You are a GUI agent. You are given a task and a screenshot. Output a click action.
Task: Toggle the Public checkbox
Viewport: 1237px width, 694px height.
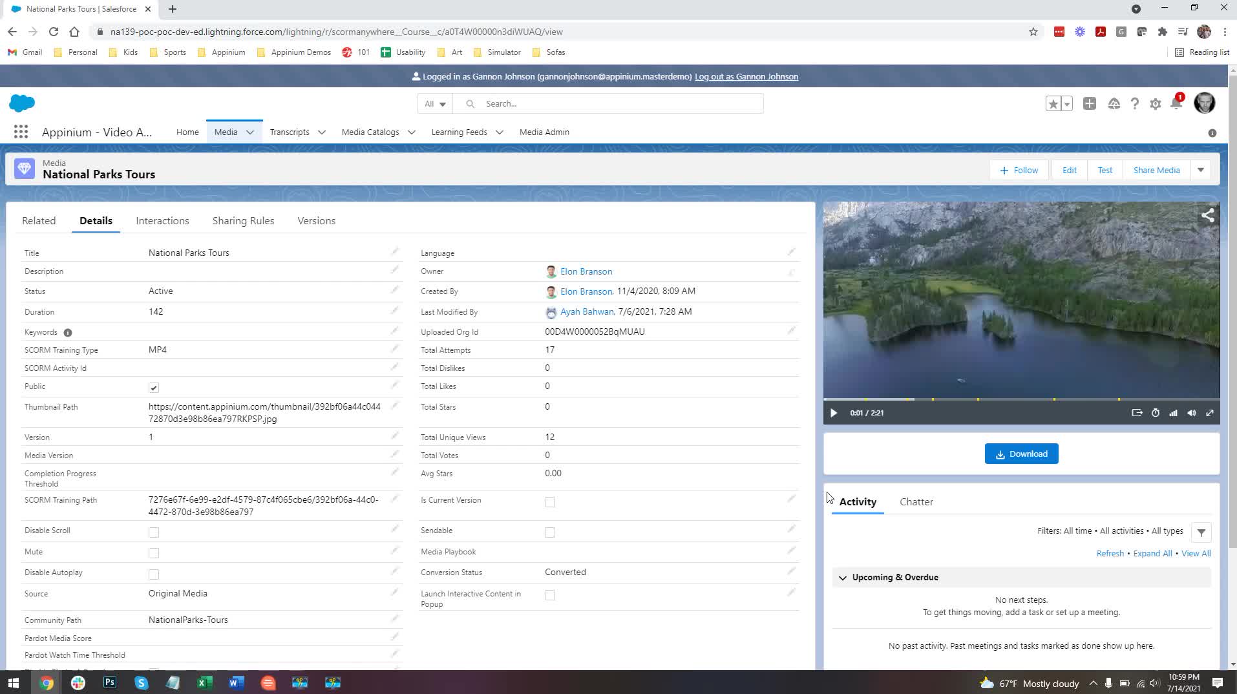click(x=154, y=388)
